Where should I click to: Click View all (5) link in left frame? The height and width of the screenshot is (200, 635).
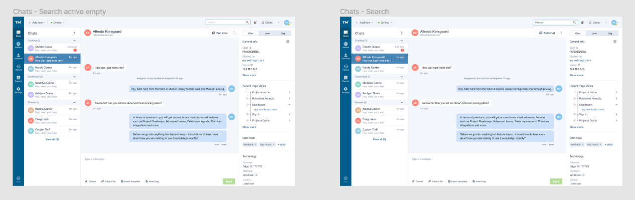click(52, 139)
